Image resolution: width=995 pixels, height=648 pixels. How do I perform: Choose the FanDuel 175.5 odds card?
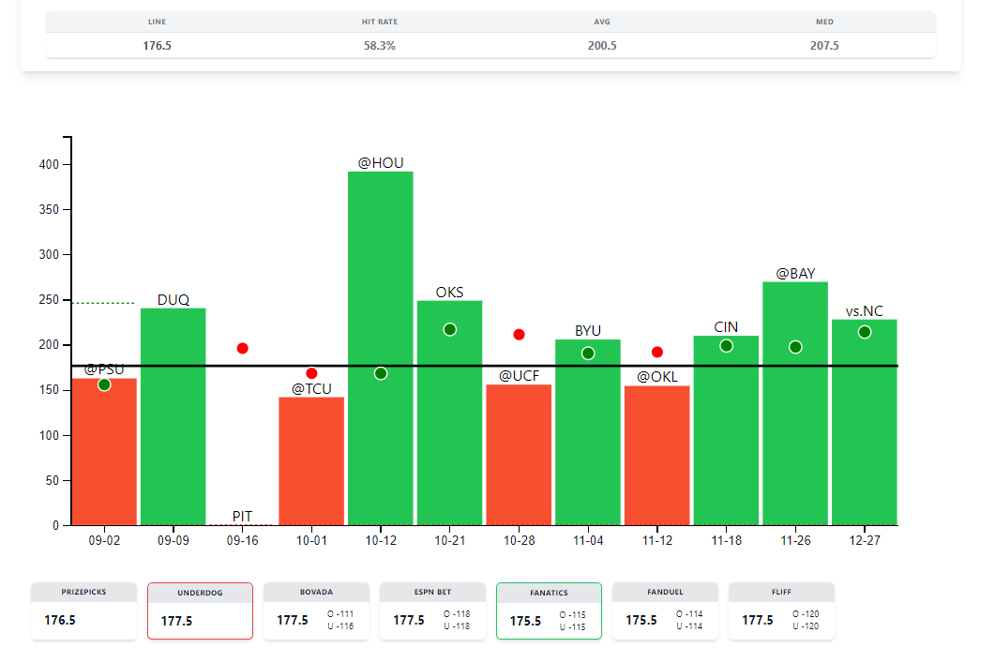click(x=665, y=610)
